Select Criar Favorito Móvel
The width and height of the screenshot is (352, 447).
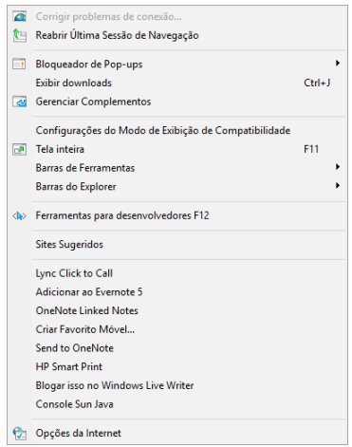(x=177, y=329)
